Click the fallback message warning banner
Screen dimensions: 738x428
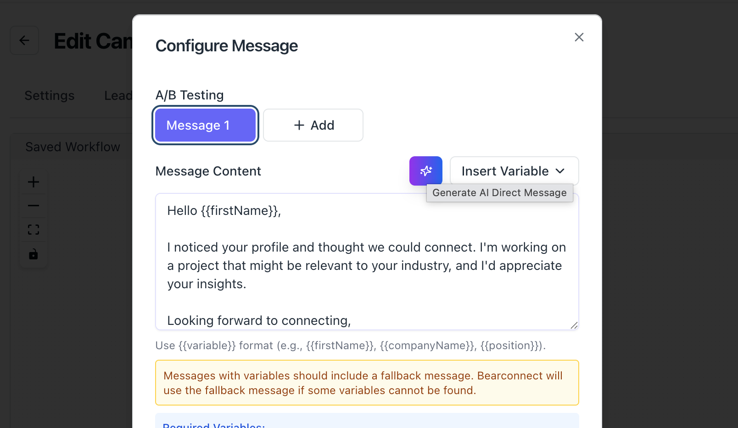(367, 383)
